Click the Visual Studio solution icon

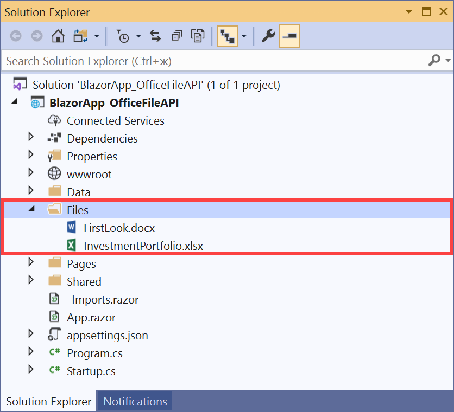(x=20, y=83)
